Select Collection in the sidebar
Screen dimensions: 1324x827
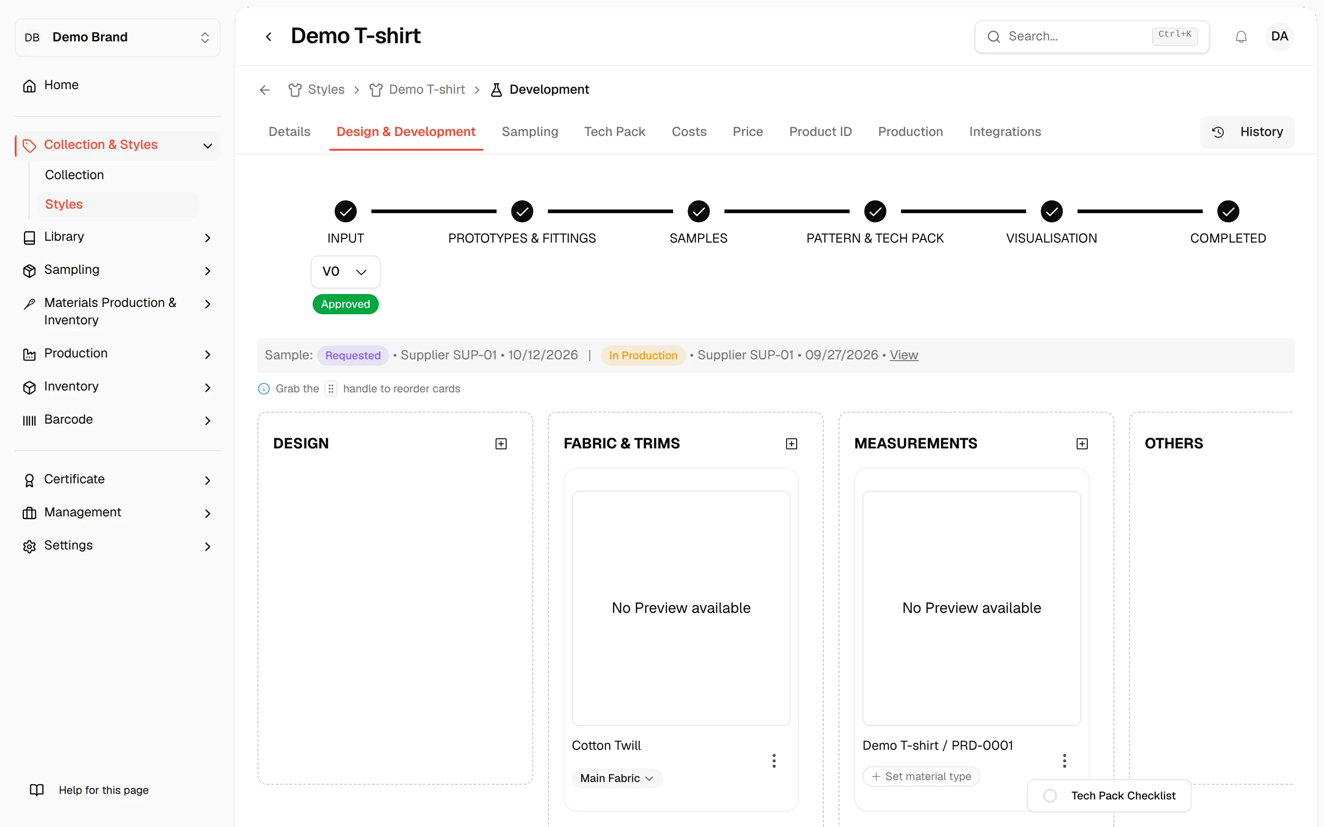(x=74, y=175)
